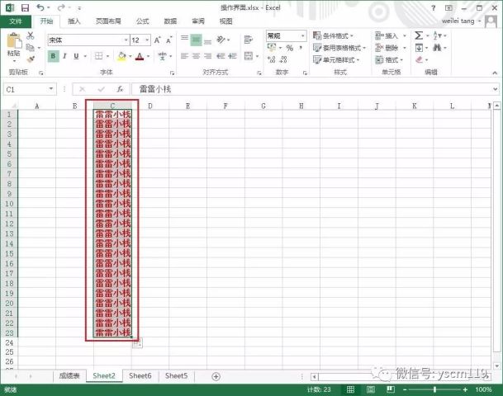This screenshot has height=396, width=503.
Task: Click the Wrap Text icon
Action: 249,40
